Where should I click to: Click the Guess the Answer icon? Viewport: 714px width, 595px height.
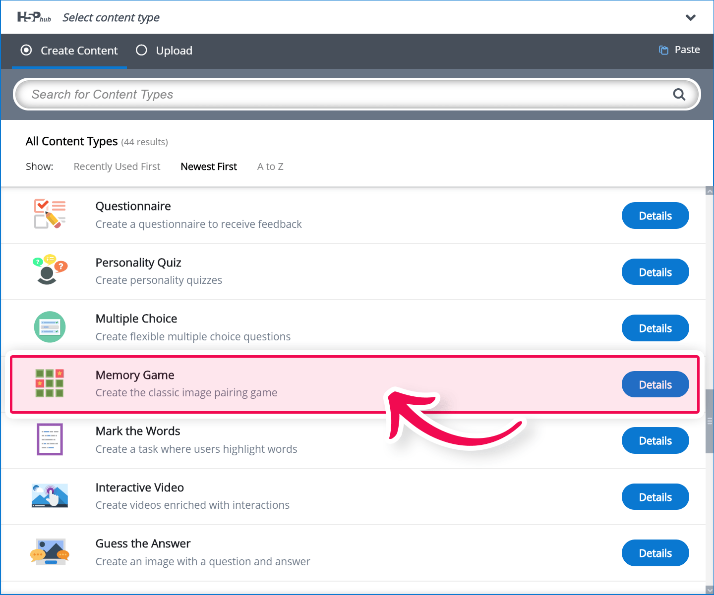(50, 552)
